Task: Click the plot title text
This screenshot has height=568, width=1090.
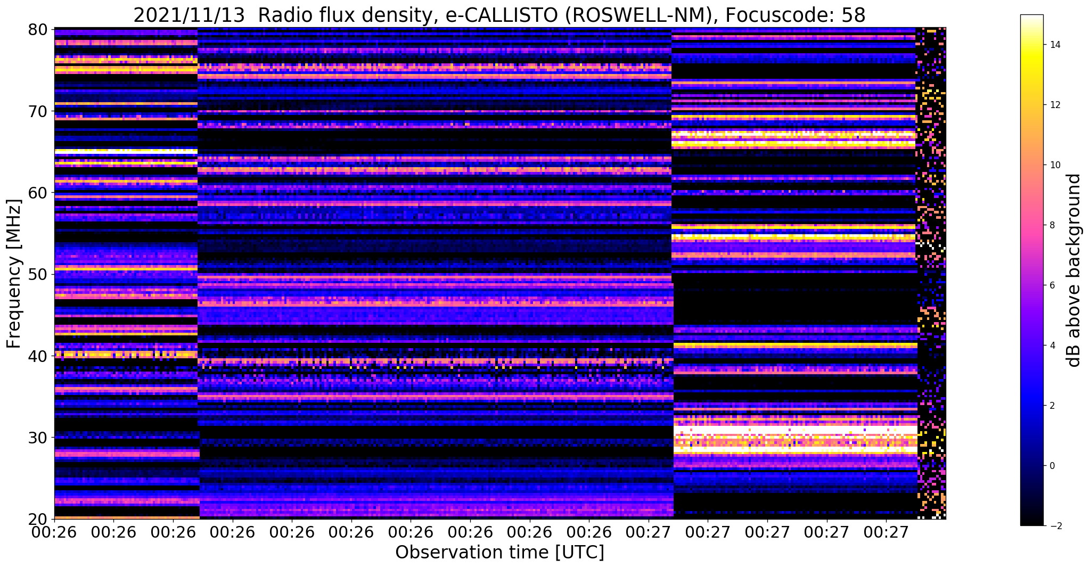Action: coord(499,14)
